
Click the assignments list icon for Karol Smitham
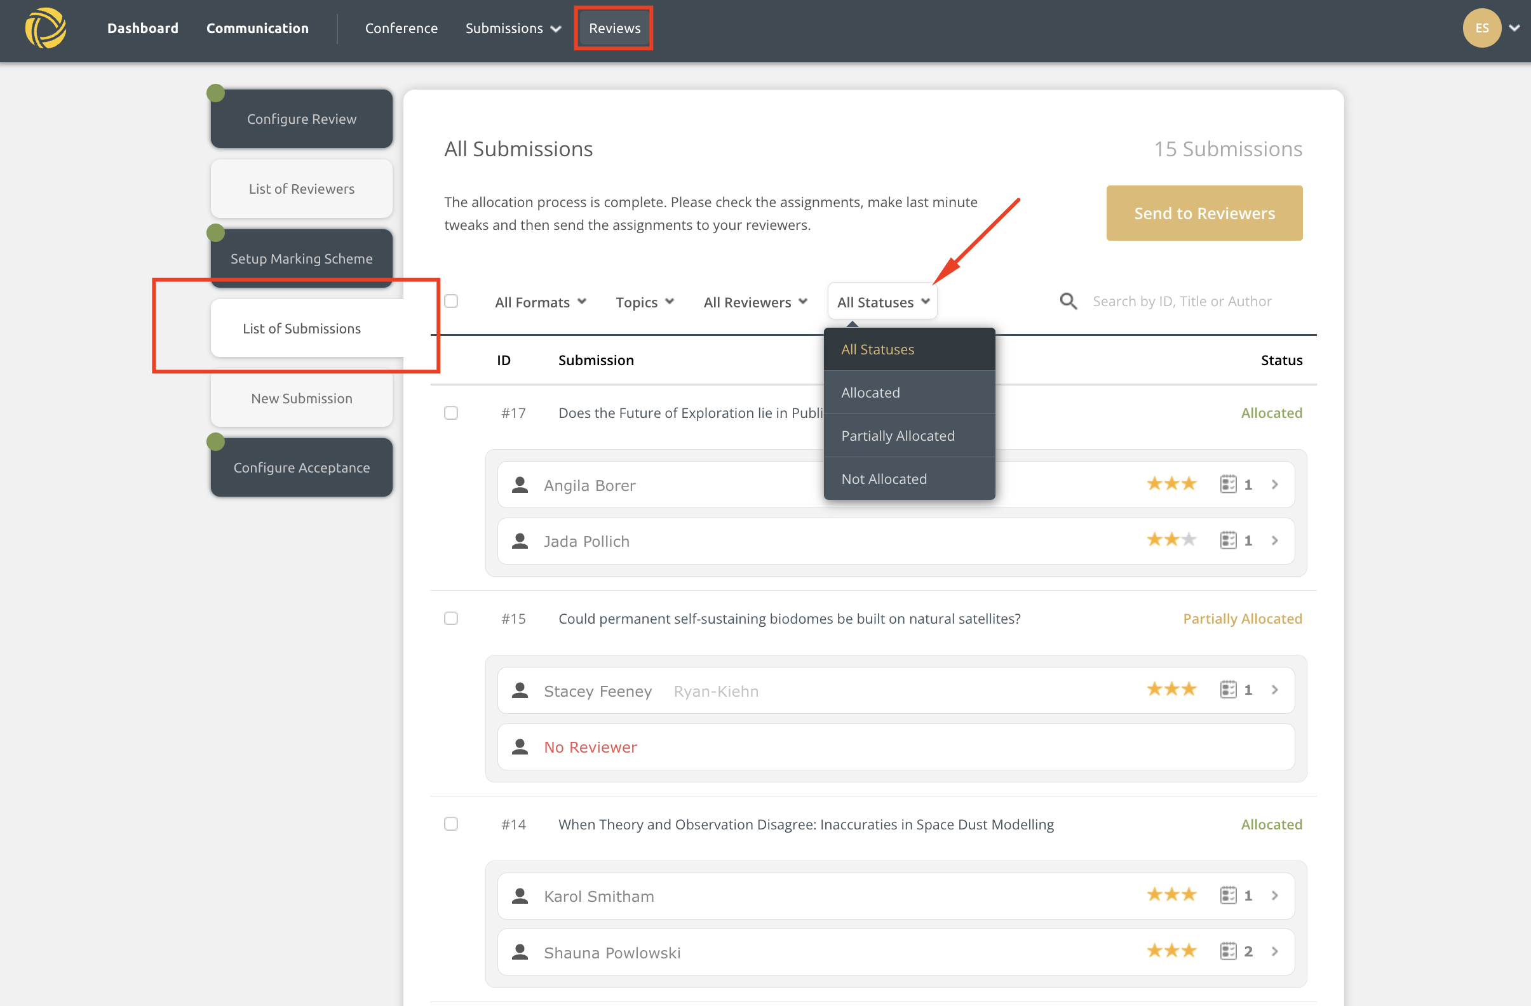pos(1228,895)
